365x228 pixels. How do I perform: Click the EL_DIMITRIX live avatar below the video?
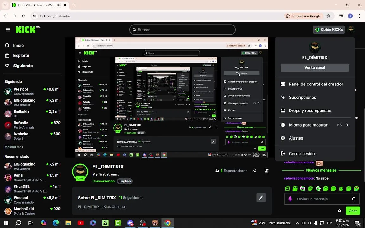[x=80, y=172]
